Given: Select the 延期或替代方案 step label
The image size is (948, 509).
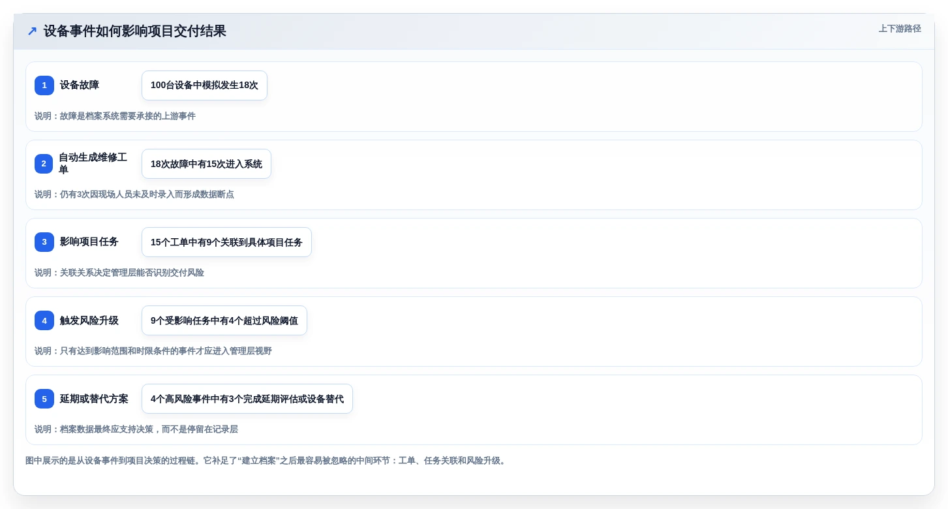Looking at the screenshot, I should point(94,399).
